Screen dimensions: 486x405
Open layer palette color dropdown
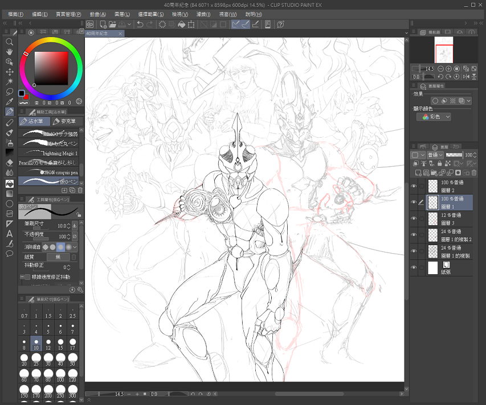click(418, 155)
